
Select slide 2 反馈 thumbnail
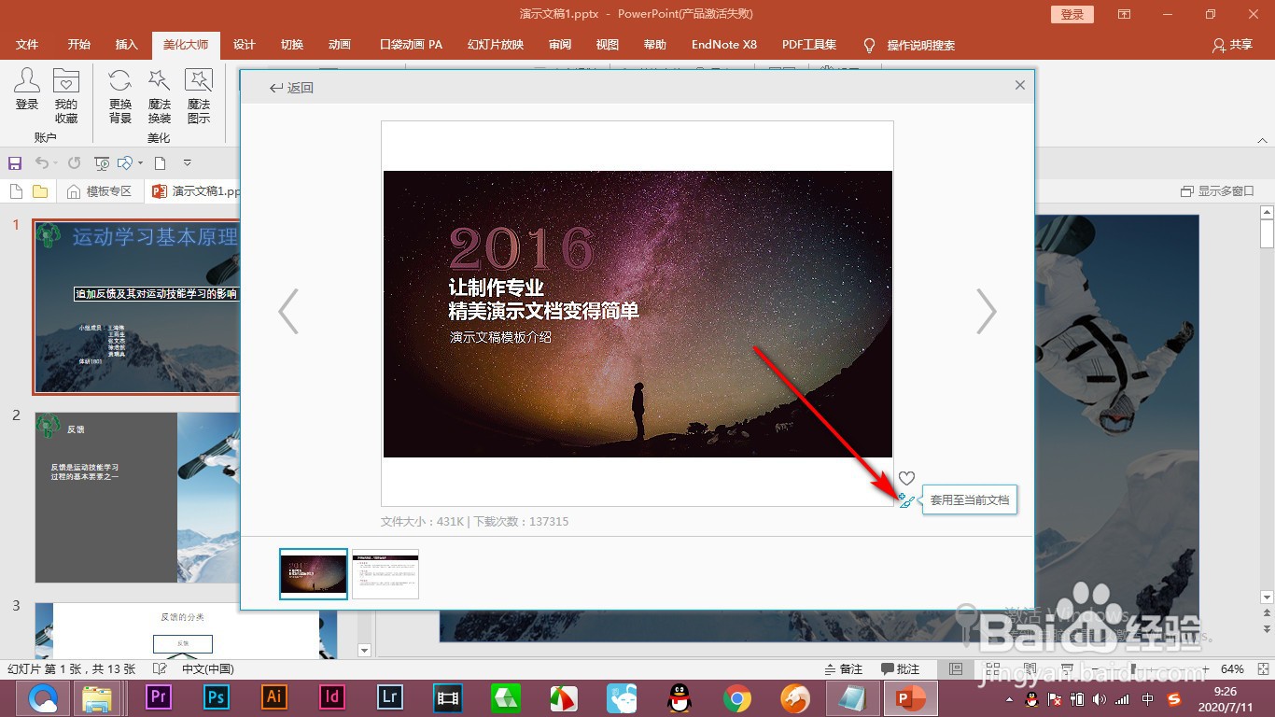point(138,498)
